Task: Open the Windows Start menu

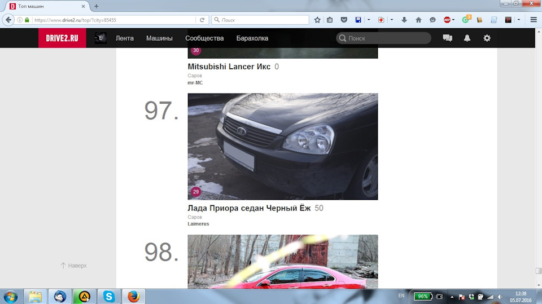Action: coord(10,297)
